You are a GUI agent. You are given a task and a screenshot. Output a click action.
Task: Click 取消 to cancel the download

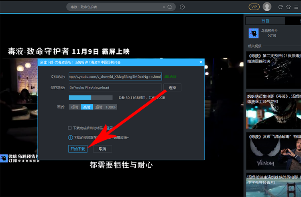(x=102, y=149)
